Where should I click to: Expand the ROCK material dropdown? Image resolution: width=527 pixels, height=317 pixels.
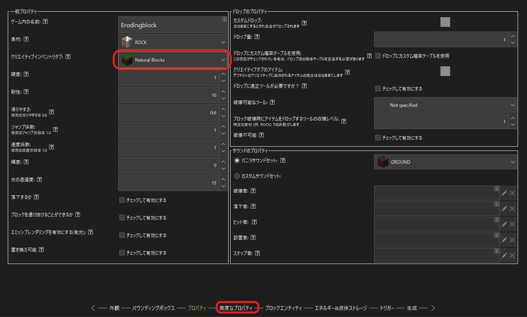tap(172, 42)
